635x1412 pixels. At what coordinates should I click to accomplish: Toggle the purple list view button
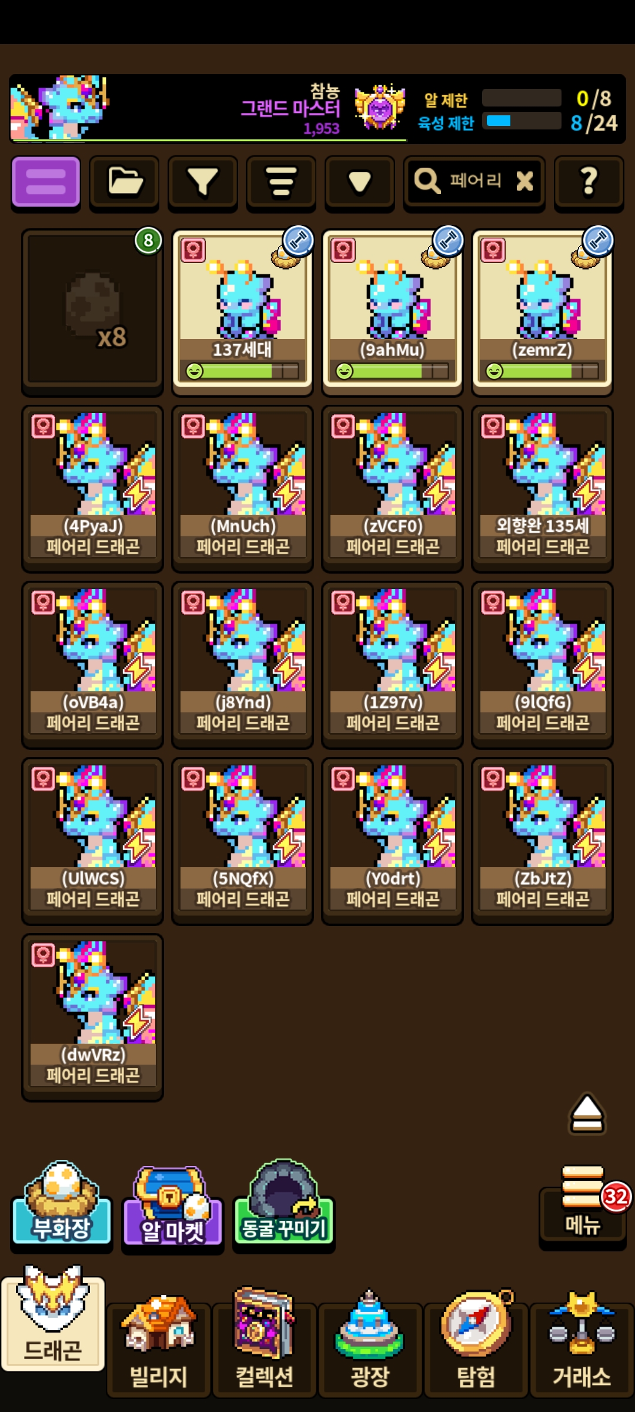pos(46,182)
